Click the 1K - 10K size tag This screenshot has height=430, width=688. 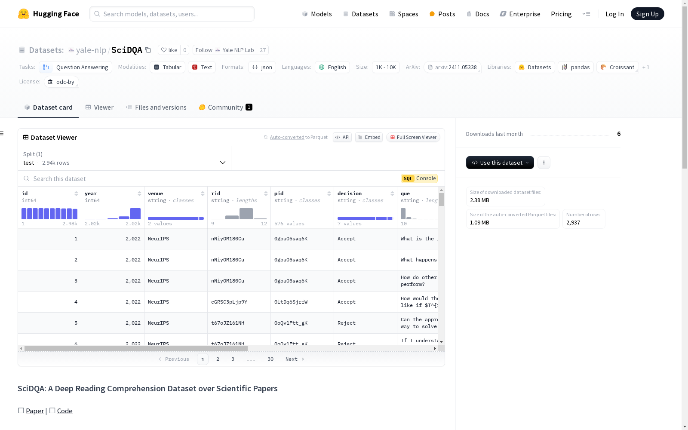[x=386, y=67]
